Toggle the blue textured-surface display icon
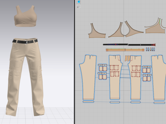Screen dimensions: 166x124 79,2
